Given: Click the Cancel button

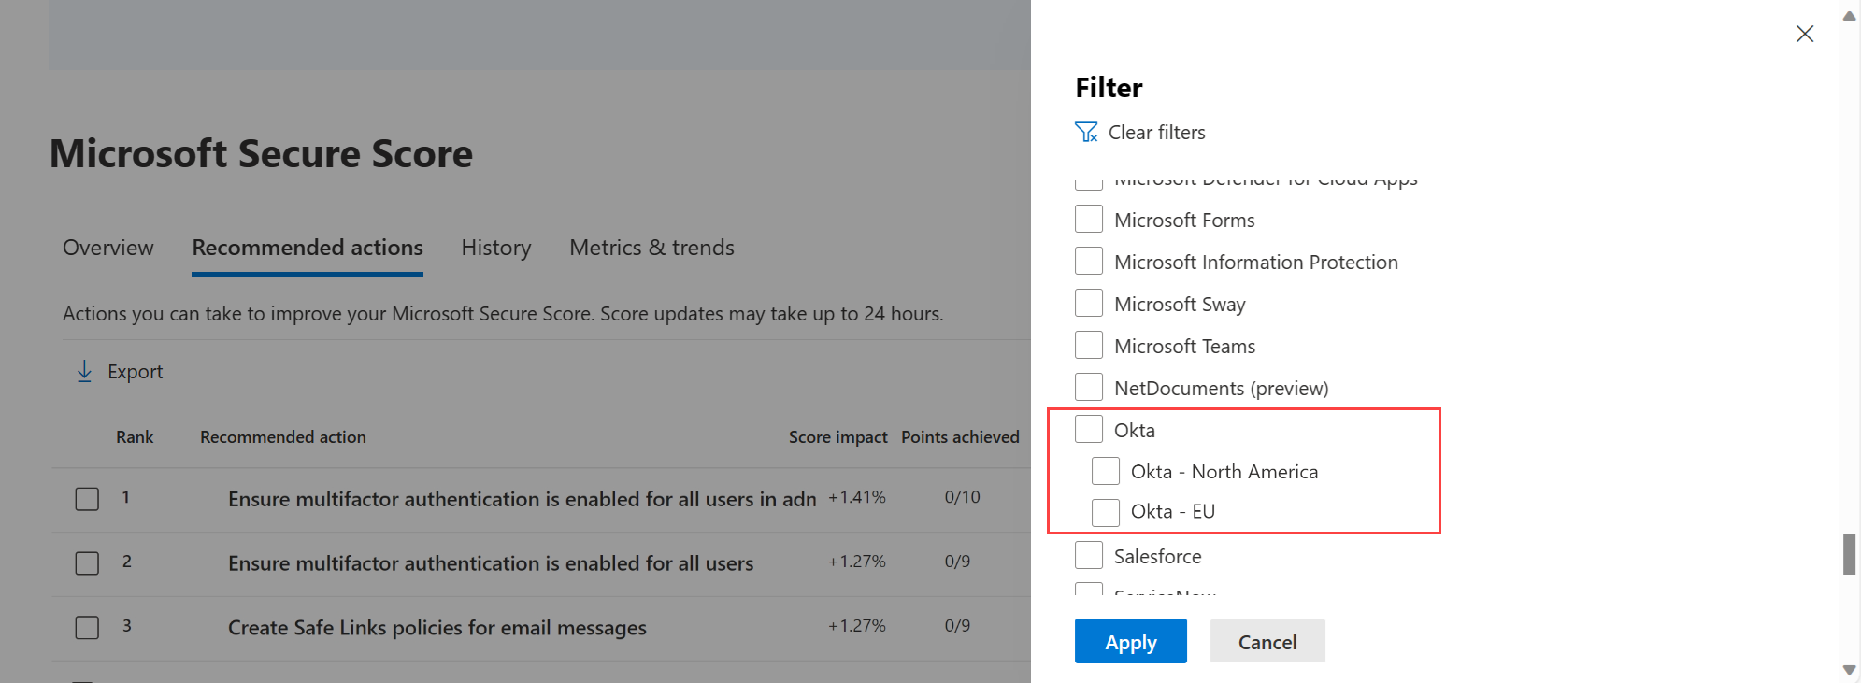Looking at the screenshot, I should 1267,642.
